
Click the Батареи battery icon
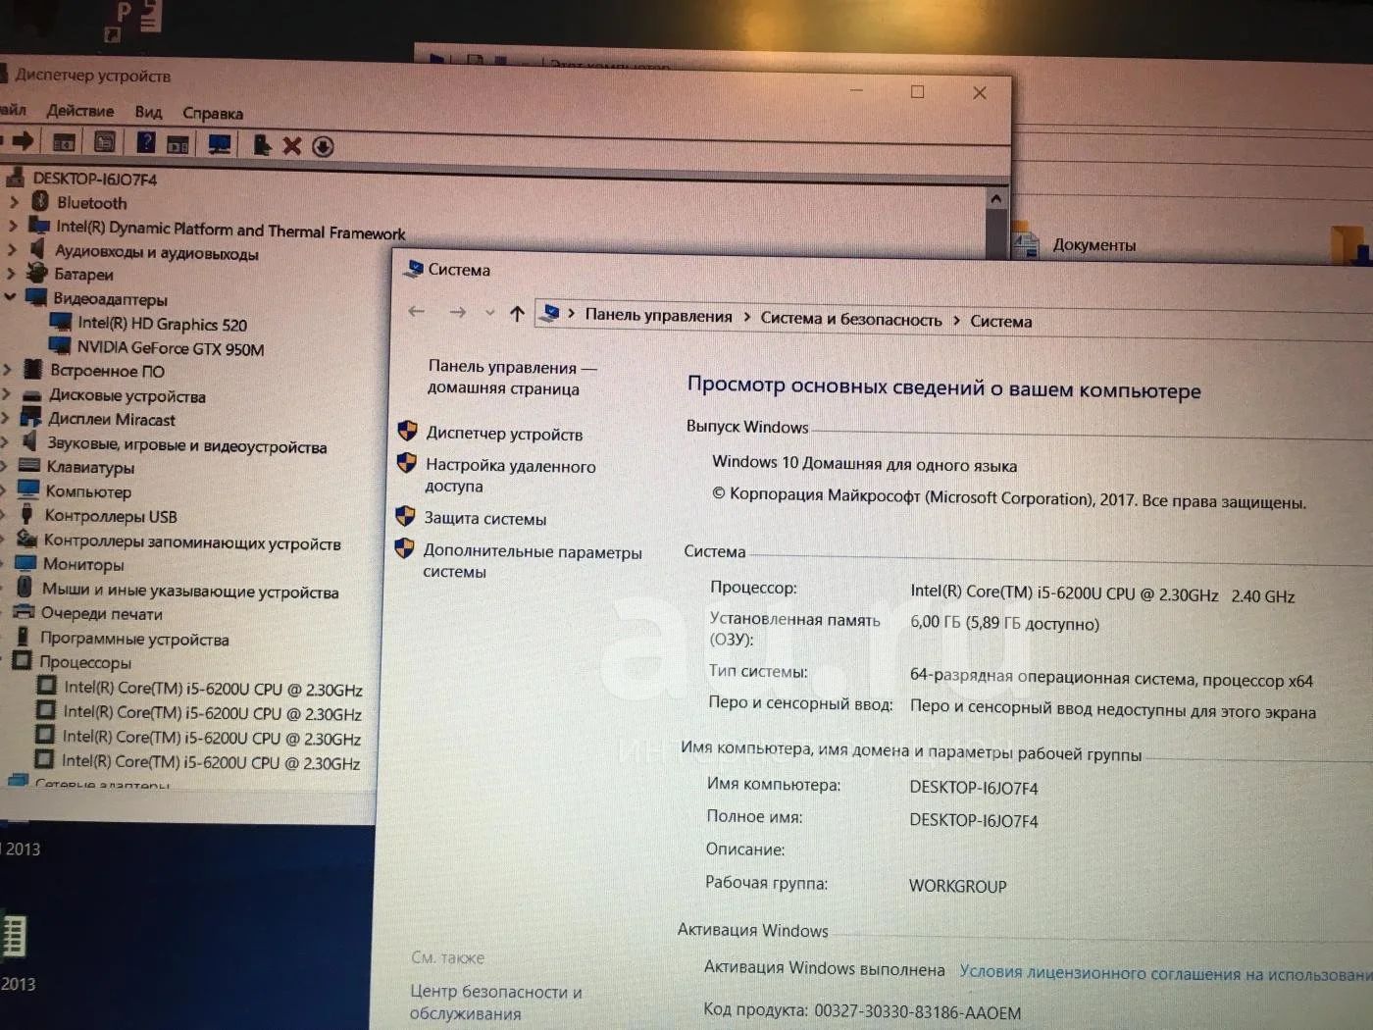coord(37,273)
